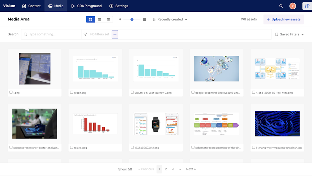This screenshot has width=312, height=176.
Task: Open the Content tab
Action: 32,6
